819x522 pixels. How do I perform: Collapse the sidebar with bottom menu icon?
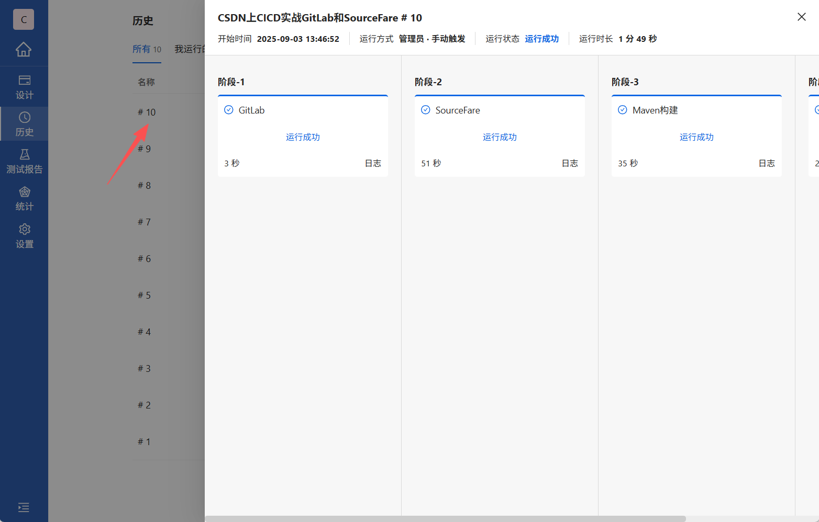(24, 507)
